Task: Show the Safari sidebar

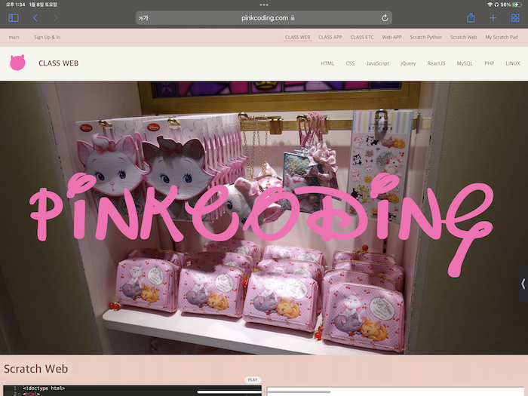Action: [x=14, y=18]
